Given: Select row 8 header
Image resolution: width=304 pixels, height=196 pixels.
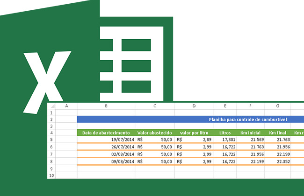Looking at the screenshot, I should 51,161.
